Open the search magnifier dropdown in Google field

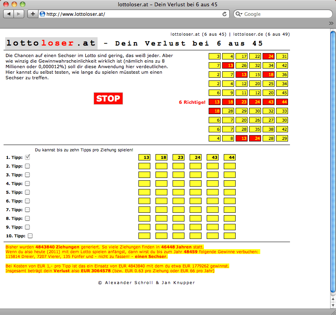(239, 14)
